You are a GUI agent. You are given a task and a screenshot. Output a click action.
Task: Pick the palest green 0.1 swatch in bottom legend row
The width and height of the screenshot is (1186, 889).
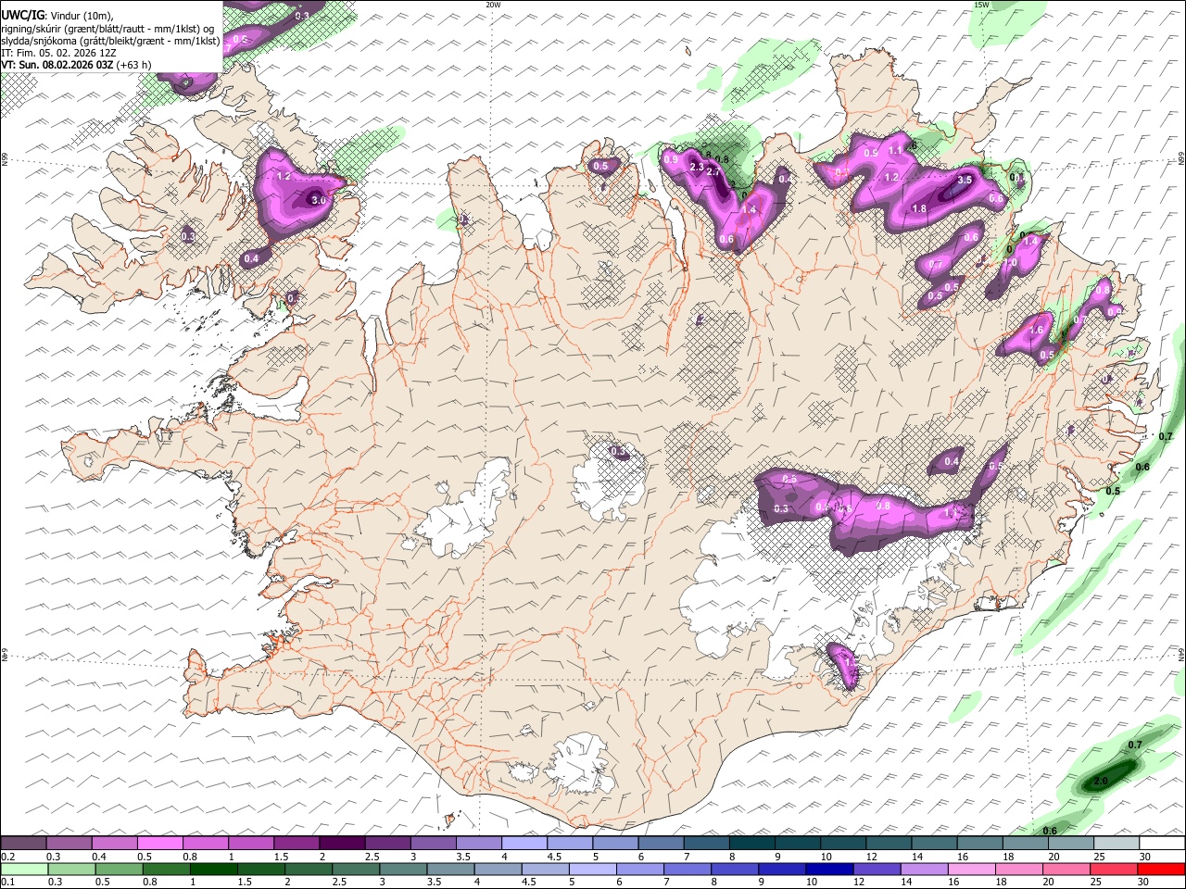coord(23,869)
